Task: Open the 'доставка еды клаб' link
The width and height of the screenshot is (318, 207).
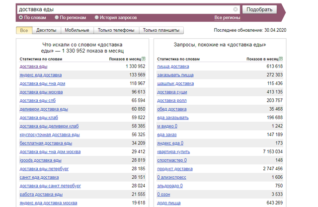Action: 39,118
